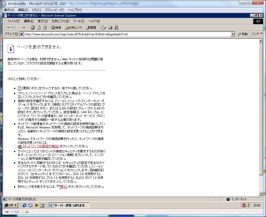Click the refresh icon inside the page text
Image resolution: width=266 pixels, height=217 pixels.
click(20, 89)
